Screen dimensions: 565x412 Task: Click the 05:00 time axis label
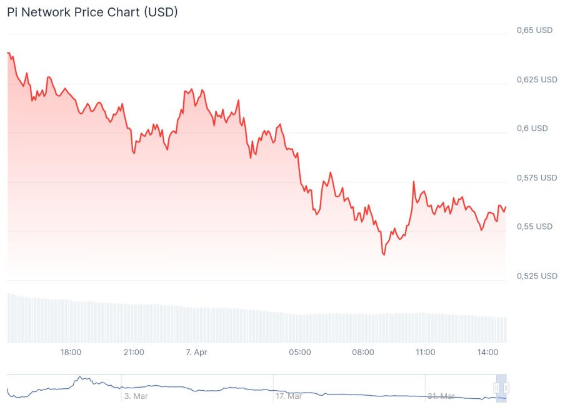[x=300, y=352]
